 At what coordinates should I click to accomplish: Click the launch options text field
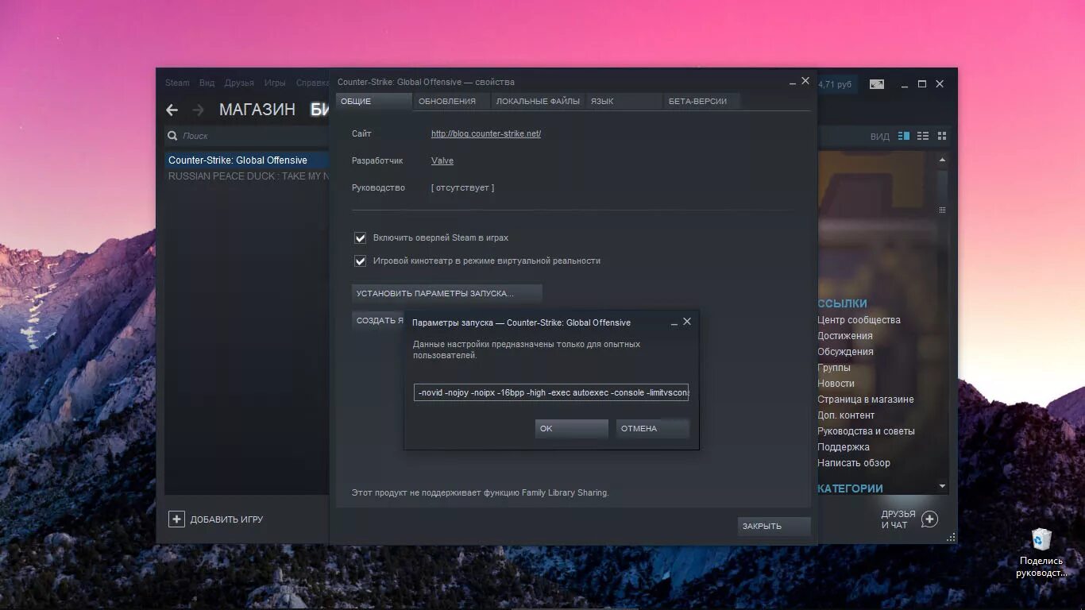[551, 392]
